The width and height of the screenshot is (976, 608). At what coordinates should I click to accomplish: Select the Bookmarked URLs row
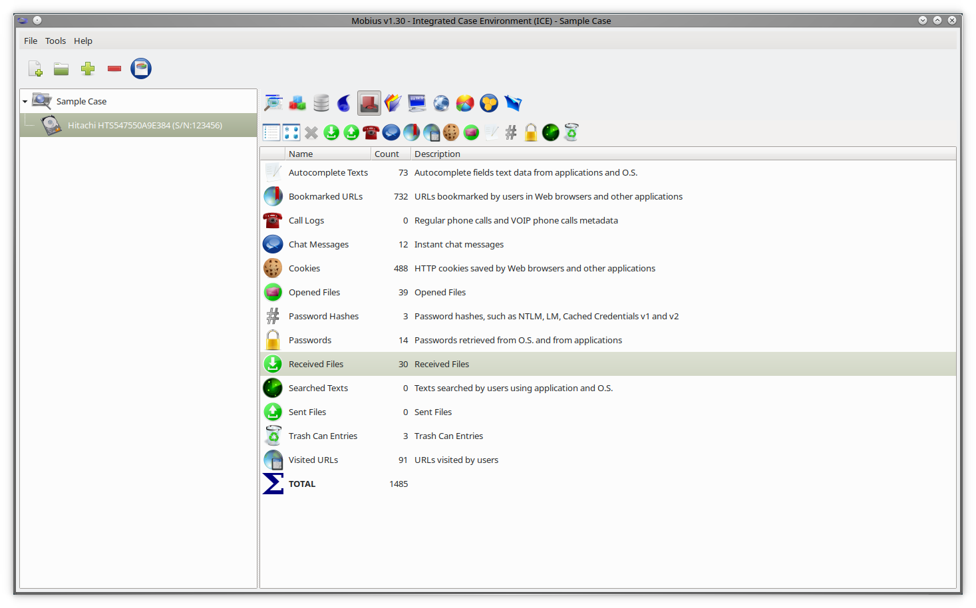[325, 196]
